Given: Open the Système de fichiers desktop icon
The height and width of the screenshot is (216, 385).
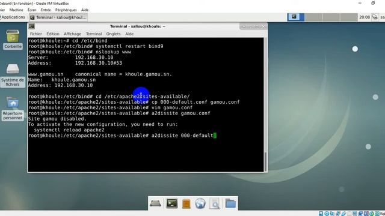Looking at the screenshot, I should click(13, 75).
